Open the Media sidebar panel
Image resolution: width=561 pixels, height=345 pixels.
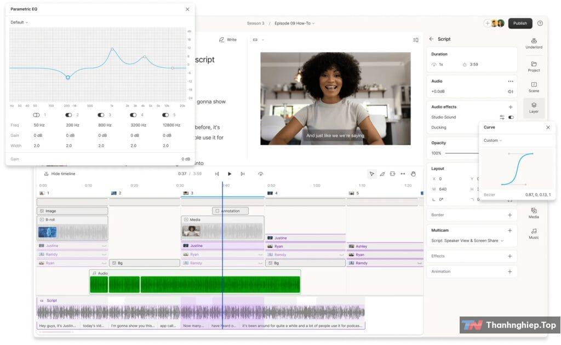[534, 212]
